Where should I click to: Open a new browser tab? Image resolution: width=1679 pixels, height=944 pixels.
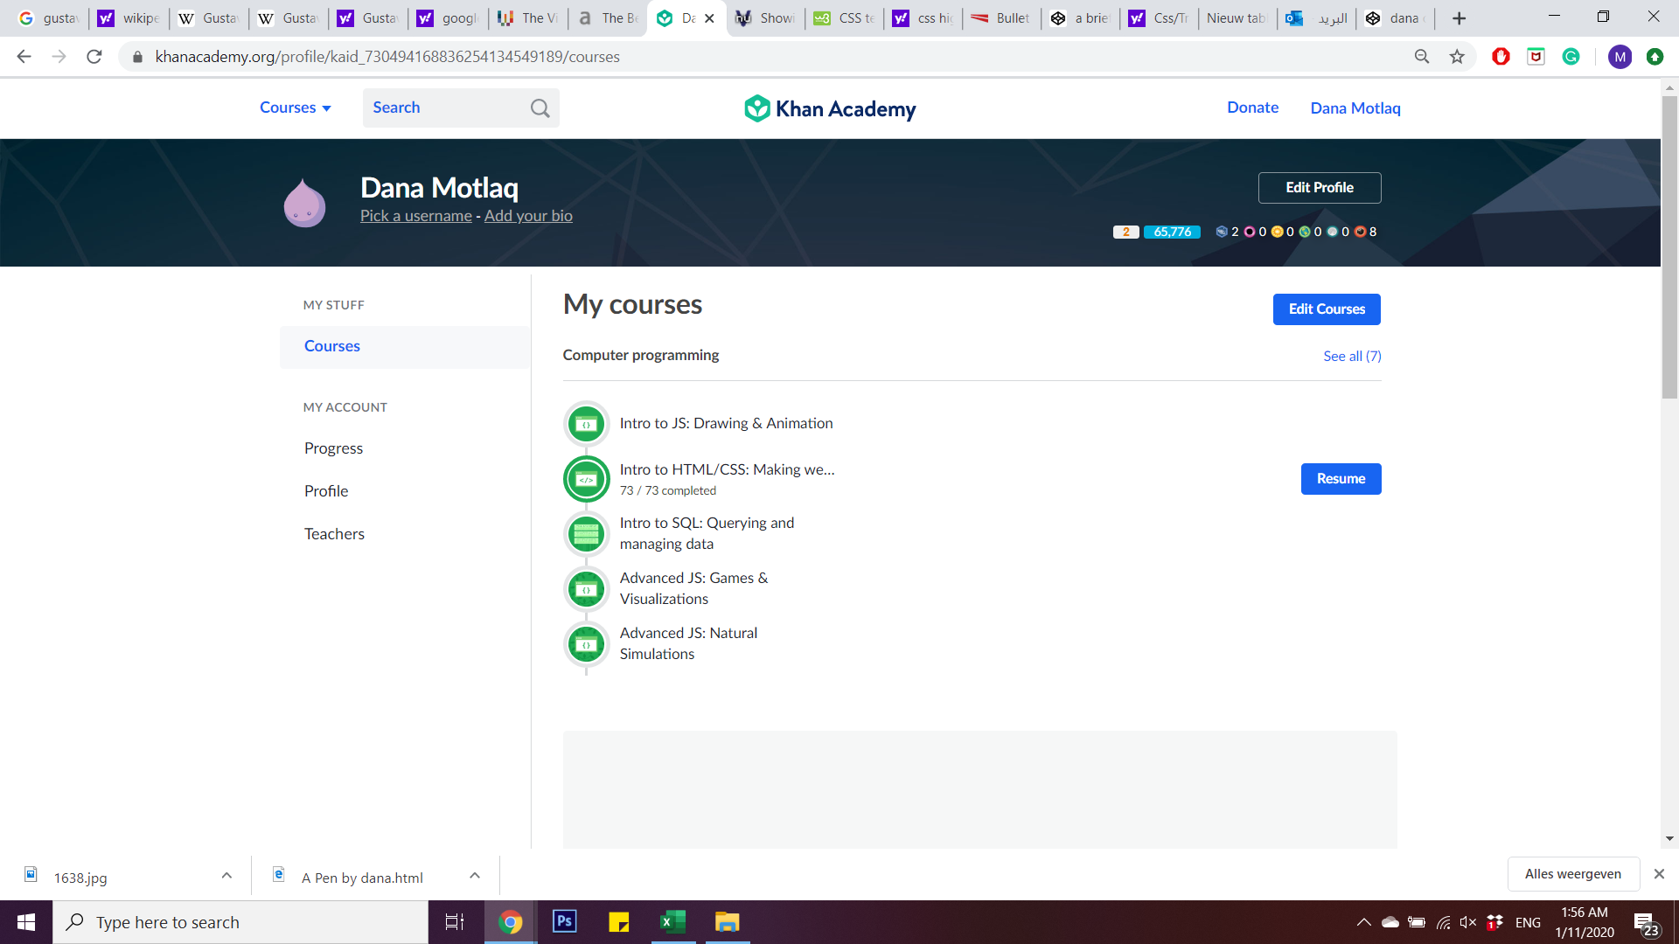coord(1459,18)
